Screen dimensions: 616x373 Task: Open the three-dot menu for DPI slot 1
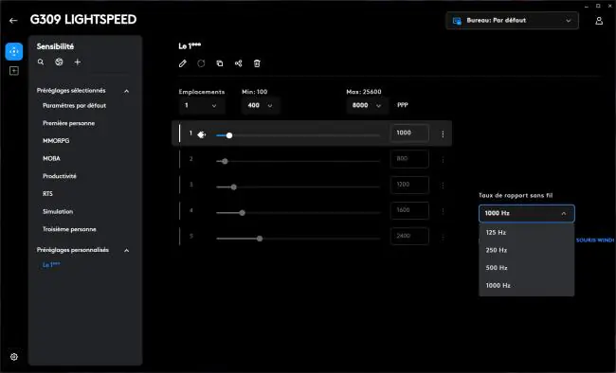point(443,134)
